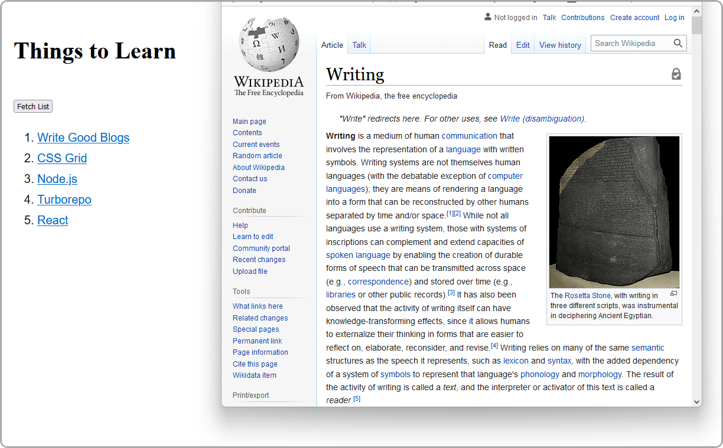
Task: Open Recent changes link
Action: pyautogui.click(x=259, y=260)
